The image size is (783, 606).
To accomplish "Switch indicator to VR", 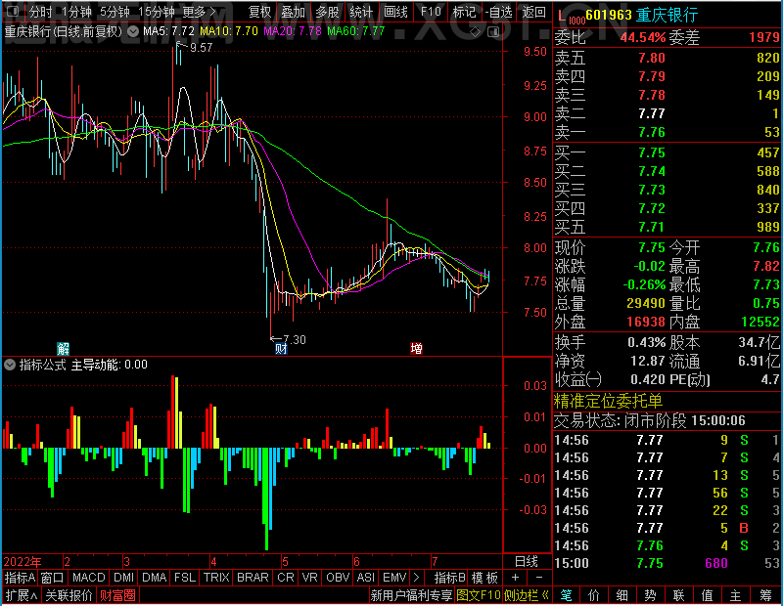I will coord(309,578).
